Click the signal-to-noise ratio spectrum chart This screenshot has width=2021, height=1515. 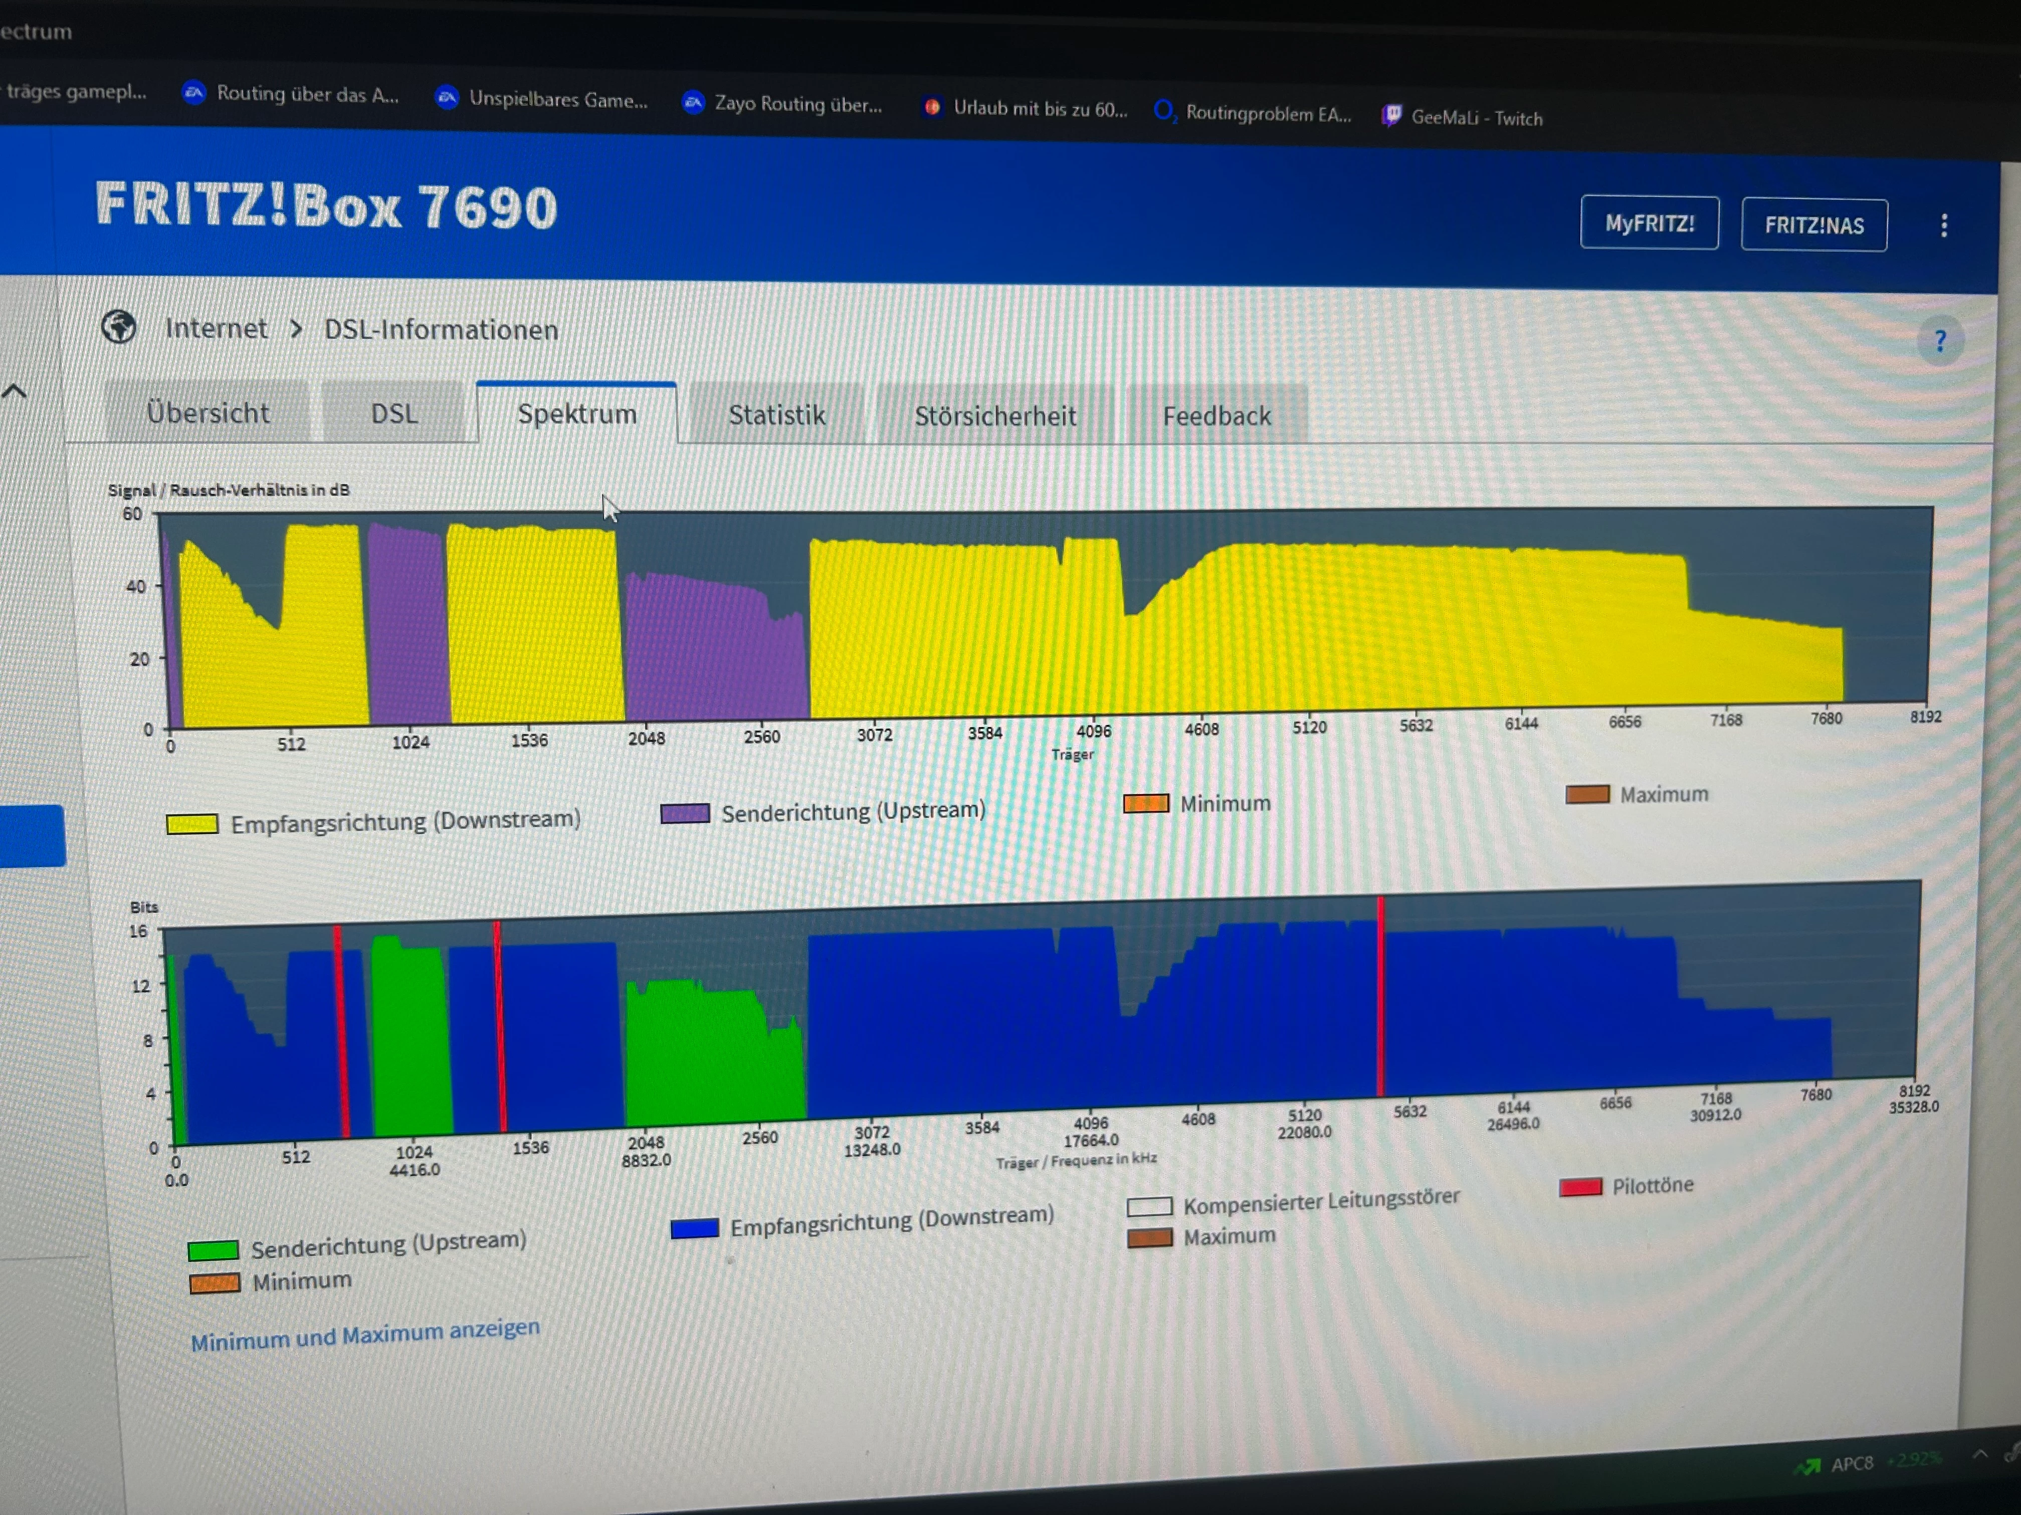[1046, 617]
